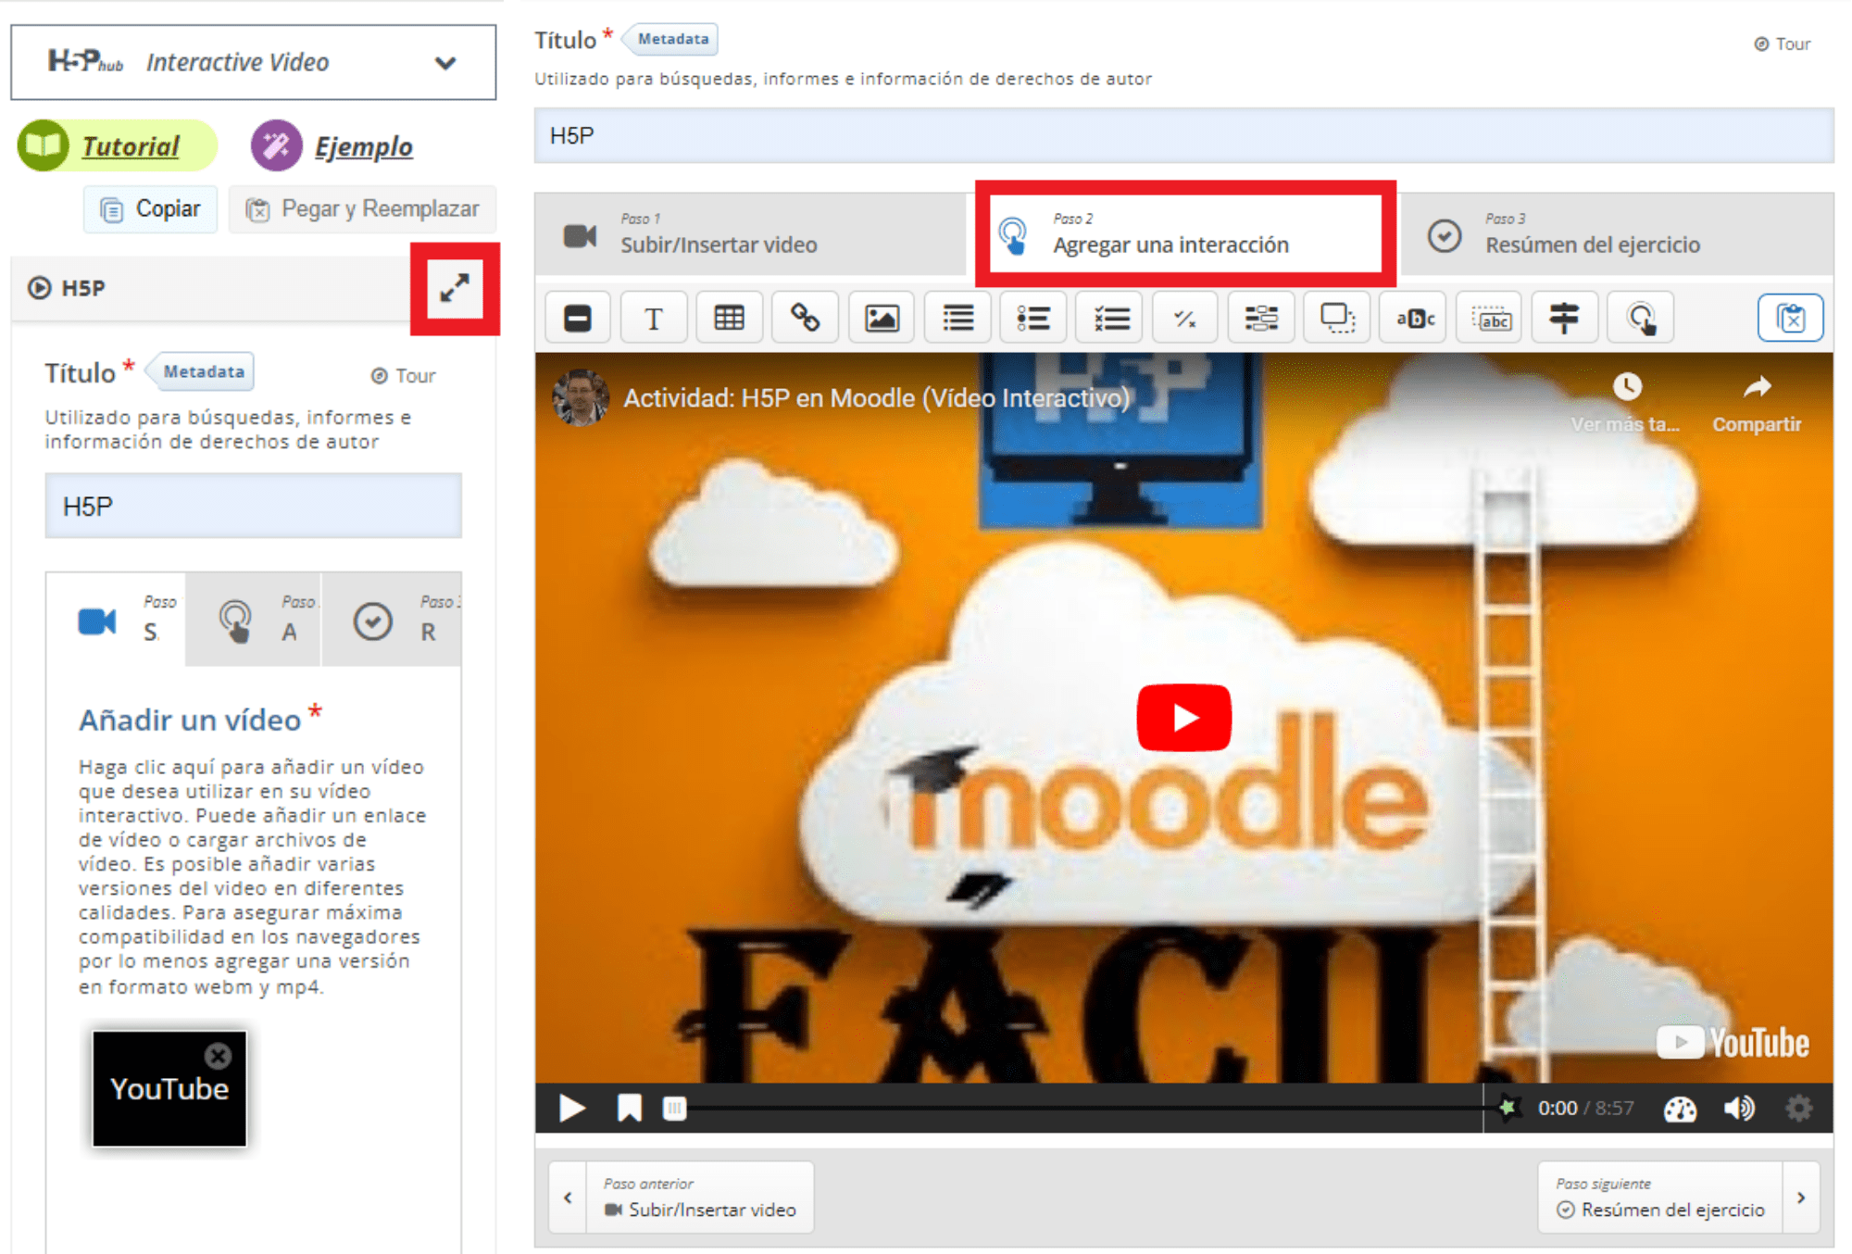
Task: Insert a Table interaction
Action: click(730, 319)
